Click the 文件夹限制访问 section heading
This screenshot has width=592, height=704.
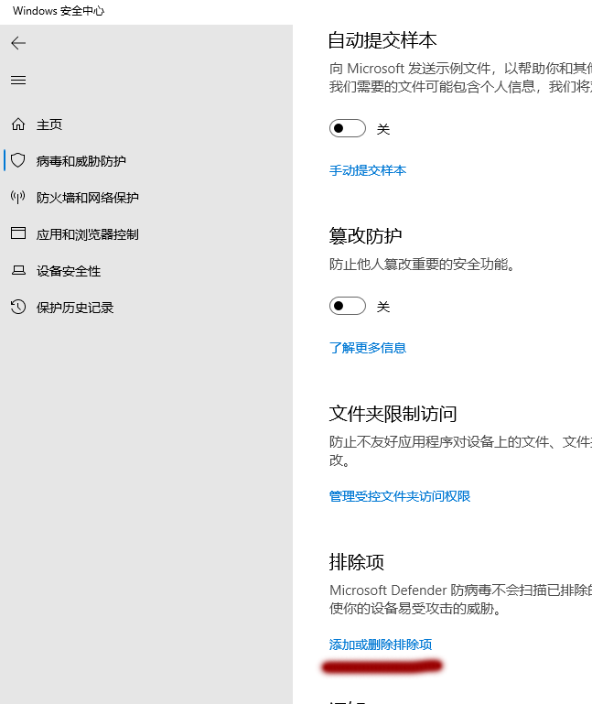click(393, 414)
